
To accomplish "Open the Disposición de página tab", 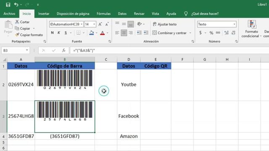I will click(x=73, y=14).
